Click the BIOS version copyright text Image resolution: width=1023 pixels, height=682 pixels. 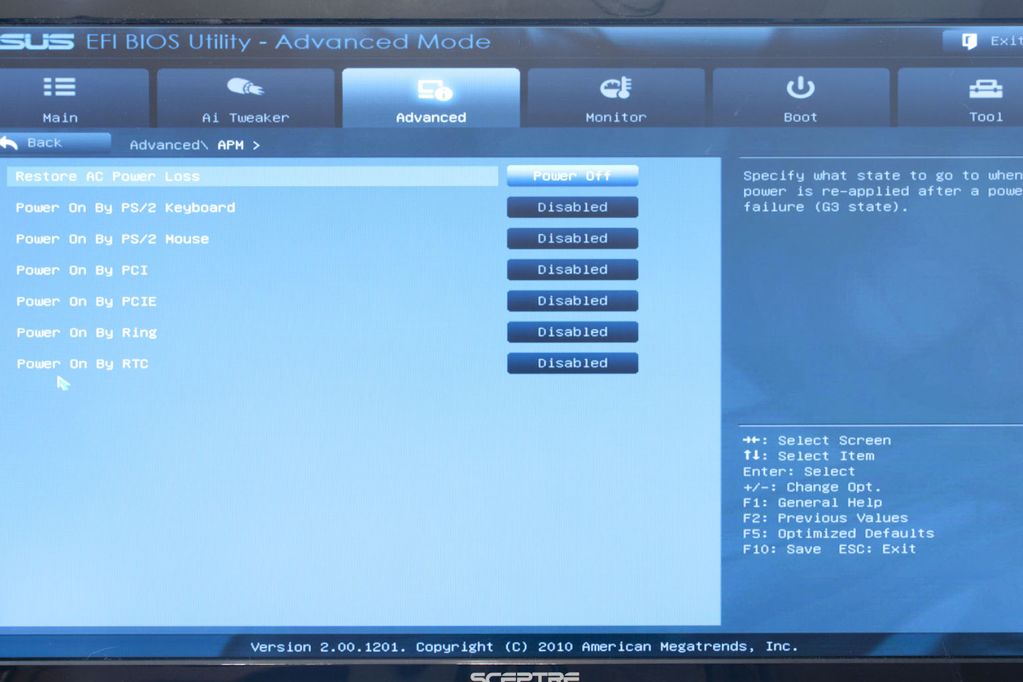click(x=523, y=647)
